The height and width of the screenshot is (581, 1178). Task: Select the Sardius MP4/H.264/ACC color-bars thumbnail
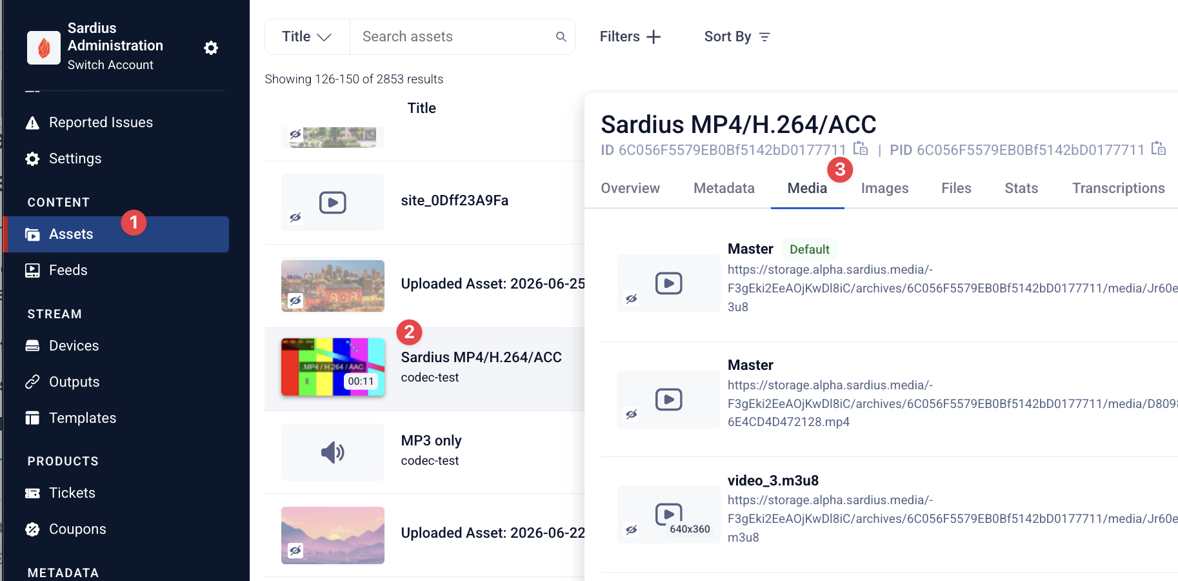click(x=333, y=367)
